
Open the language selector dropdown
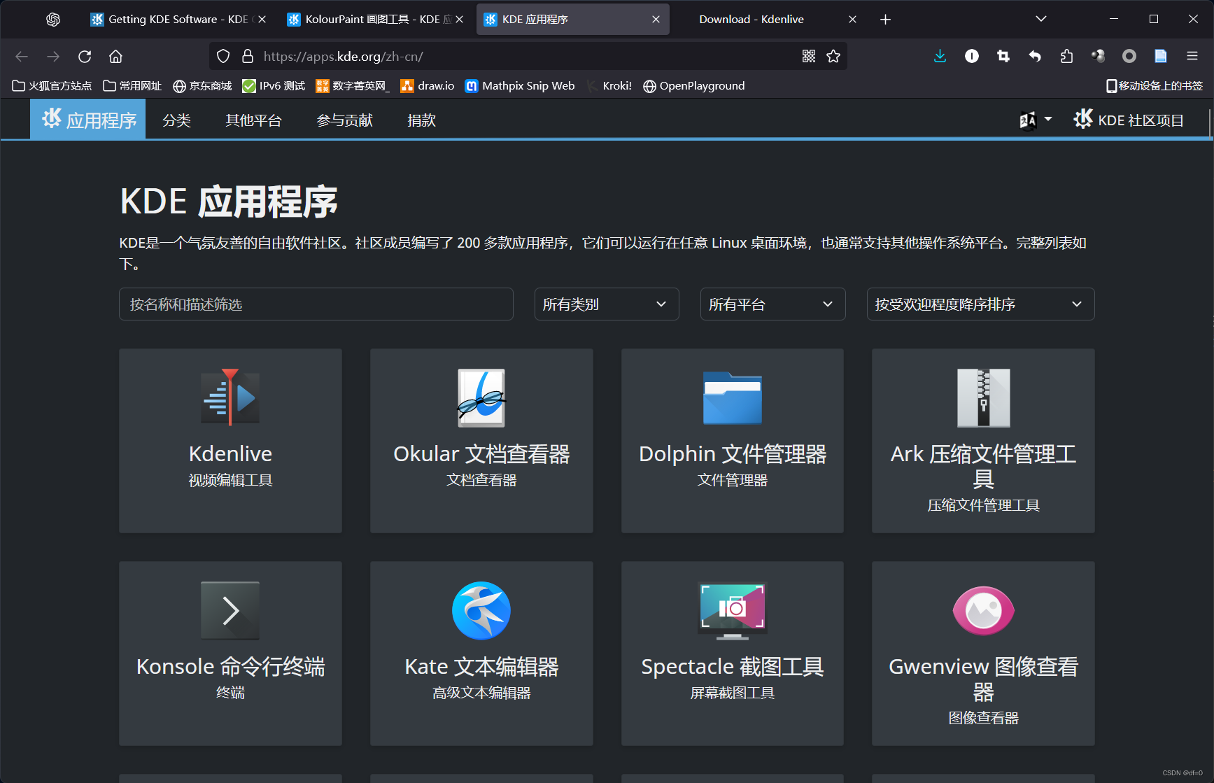click(1034, 119)
